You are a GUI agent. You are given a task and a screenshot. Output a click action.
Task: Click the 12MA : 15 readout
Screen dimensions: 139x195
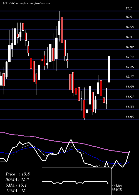click(16, 191)
